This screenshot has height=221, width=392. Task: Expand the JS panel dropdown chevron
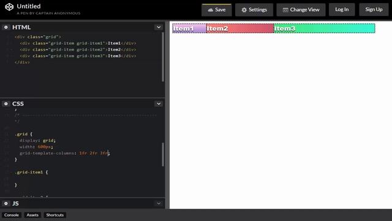[x=159, y=203]
